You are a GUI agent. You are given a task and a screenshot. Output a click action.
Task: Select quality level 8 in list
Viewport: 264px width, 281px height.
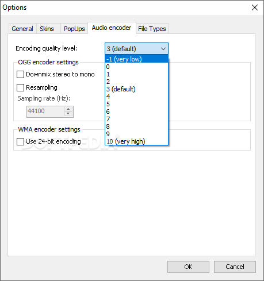[x=137, y=126]
